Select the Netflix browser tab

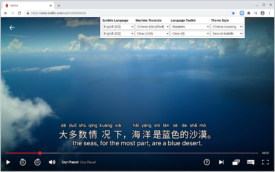click(26, 5)
